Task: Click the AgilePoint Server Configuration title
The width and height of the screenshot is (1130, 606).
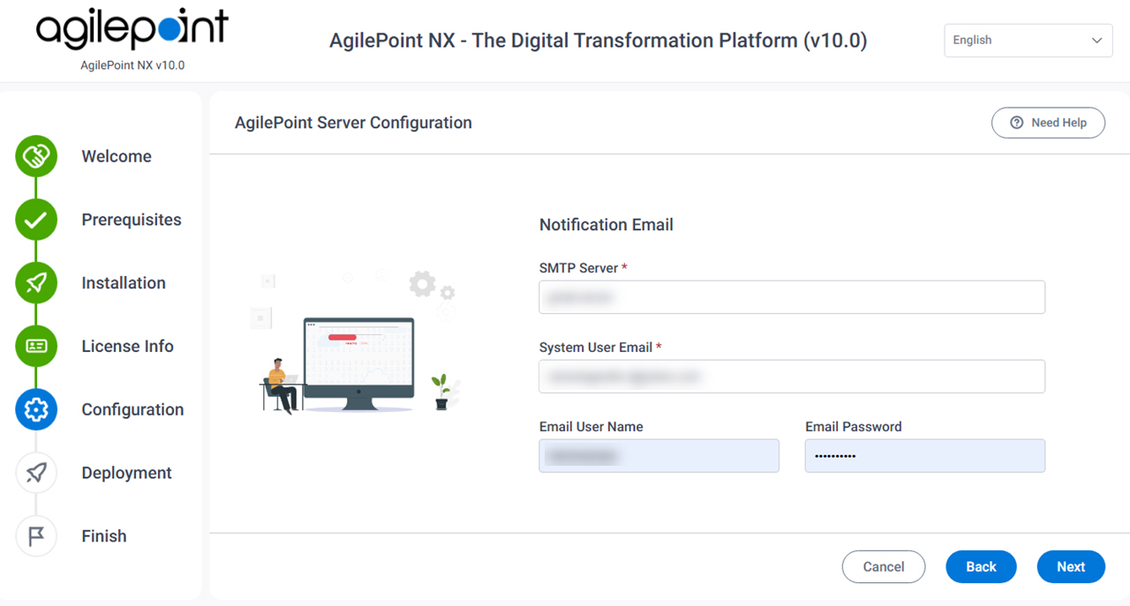Action: click(x=353, y=123)
